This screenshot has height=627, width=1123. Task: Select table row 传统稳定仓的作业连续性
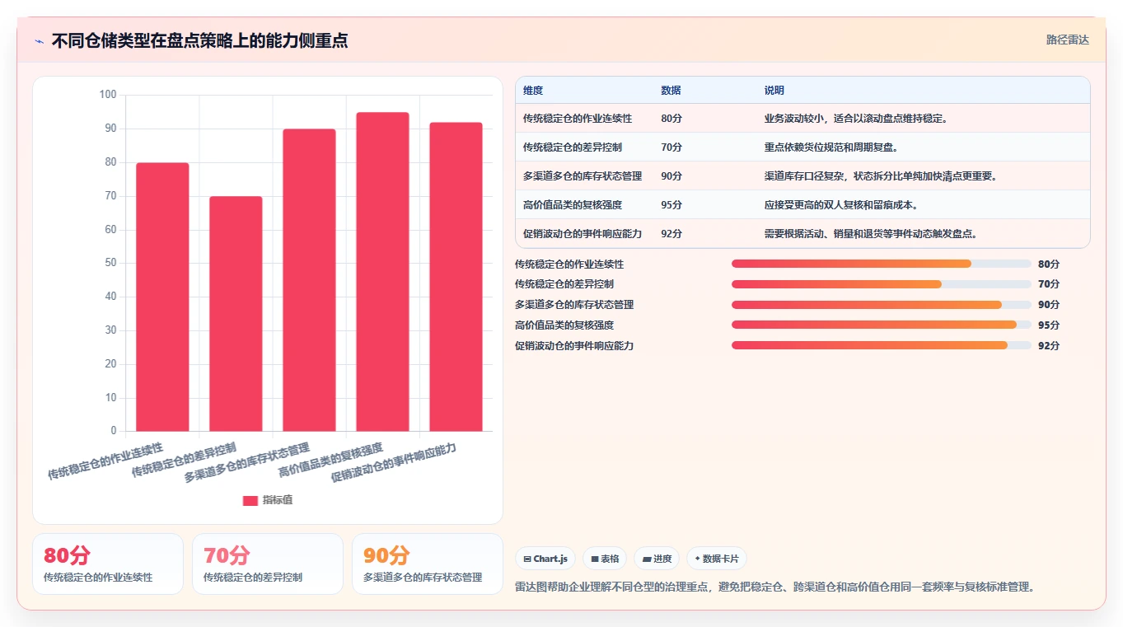[802, 118]
